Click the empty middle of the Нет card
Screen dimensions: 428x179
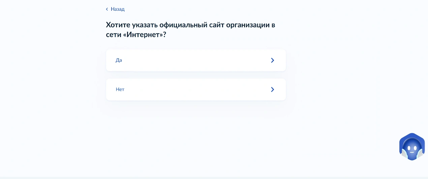tap(195, 89)
